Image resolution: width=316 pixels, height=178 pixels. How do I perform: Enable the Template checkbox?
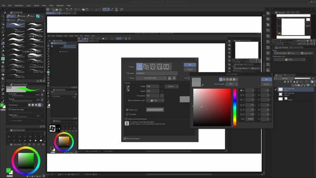click(127, 114)
